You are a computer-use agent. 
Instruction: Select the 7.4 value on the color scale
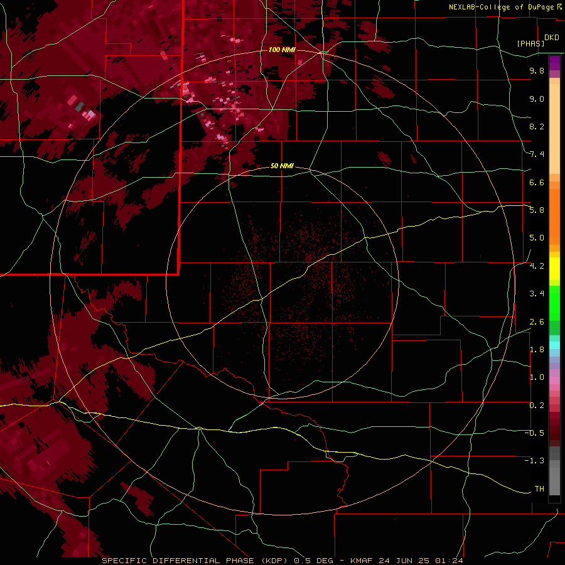(x=537, y=154)
